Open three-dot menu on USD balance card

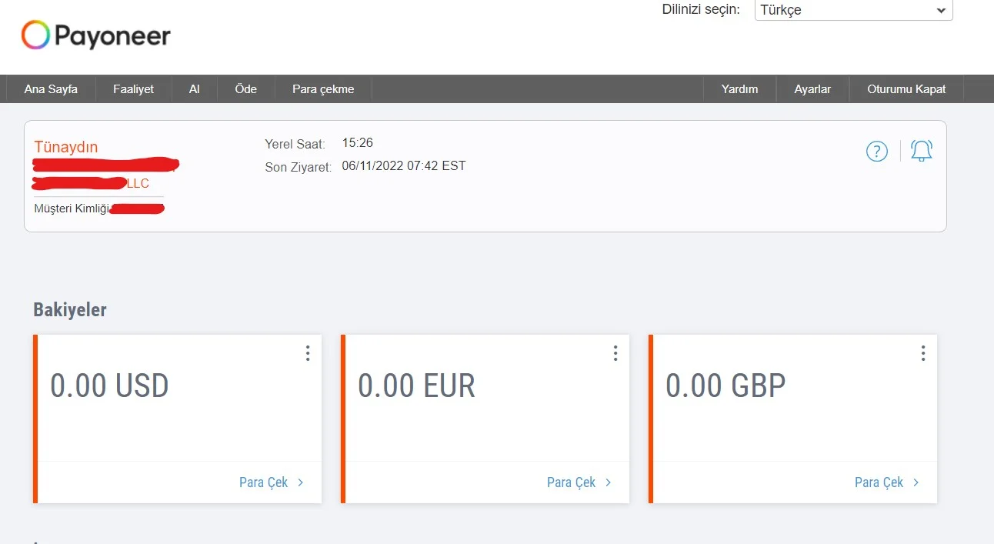[308, 353]
